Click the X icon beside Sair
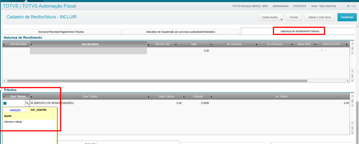 (348, 6)
